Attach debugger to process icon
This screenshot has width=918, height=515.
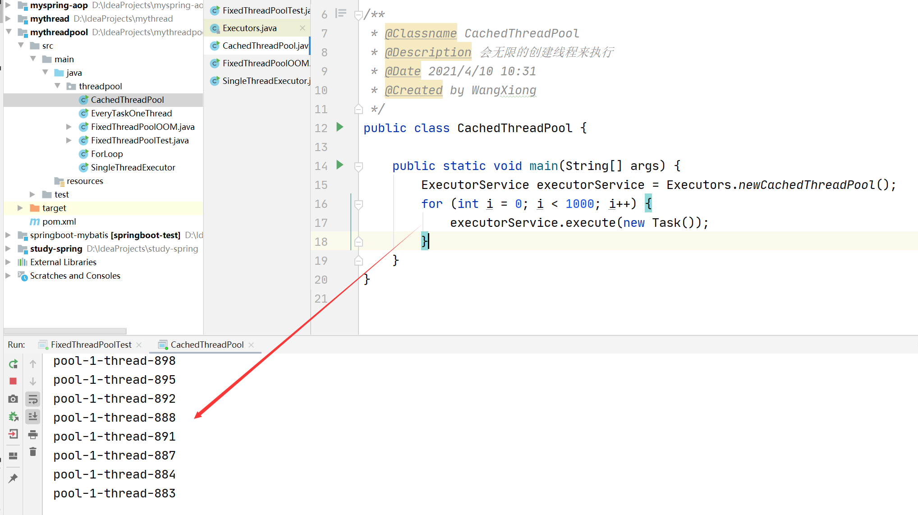coord(13,417)
